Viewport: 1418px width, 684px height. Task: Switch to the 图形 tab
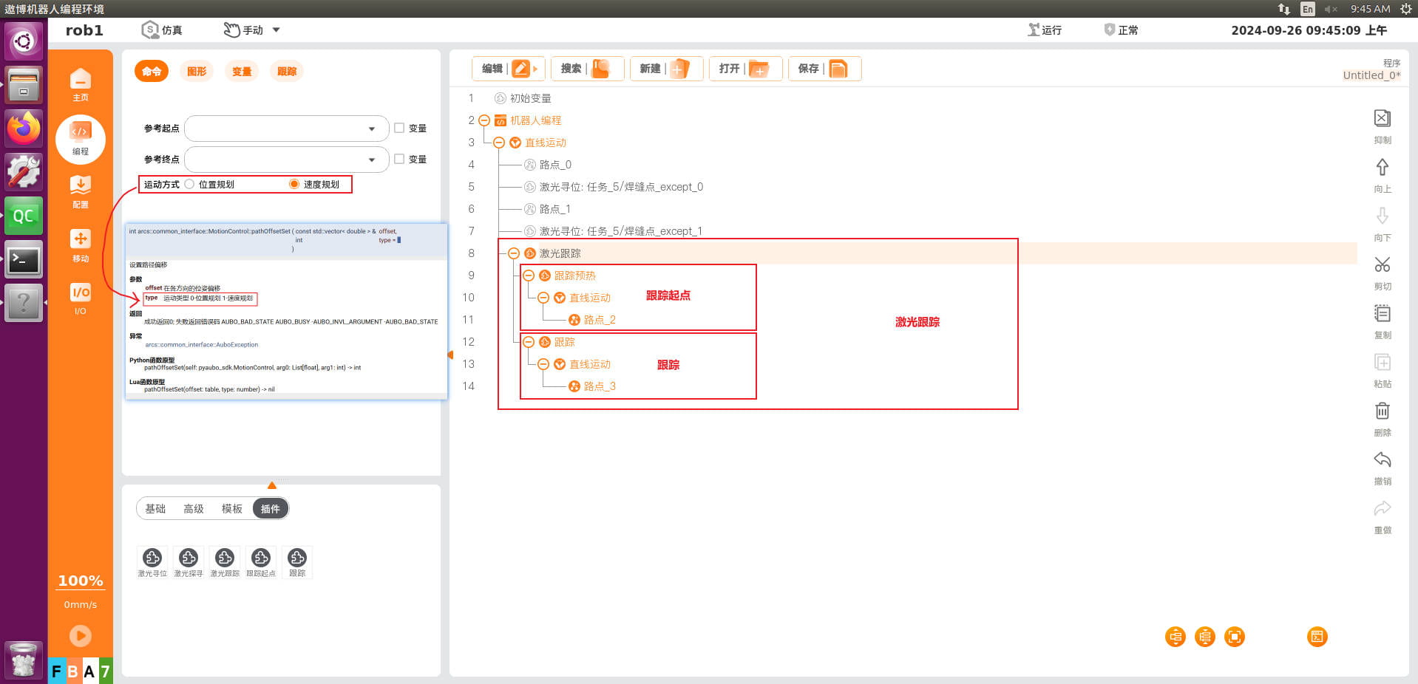197,71
